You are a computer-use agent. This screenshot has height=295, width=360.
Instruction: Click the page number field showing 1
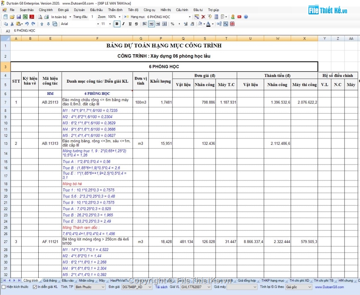click(x=92, y=17)
